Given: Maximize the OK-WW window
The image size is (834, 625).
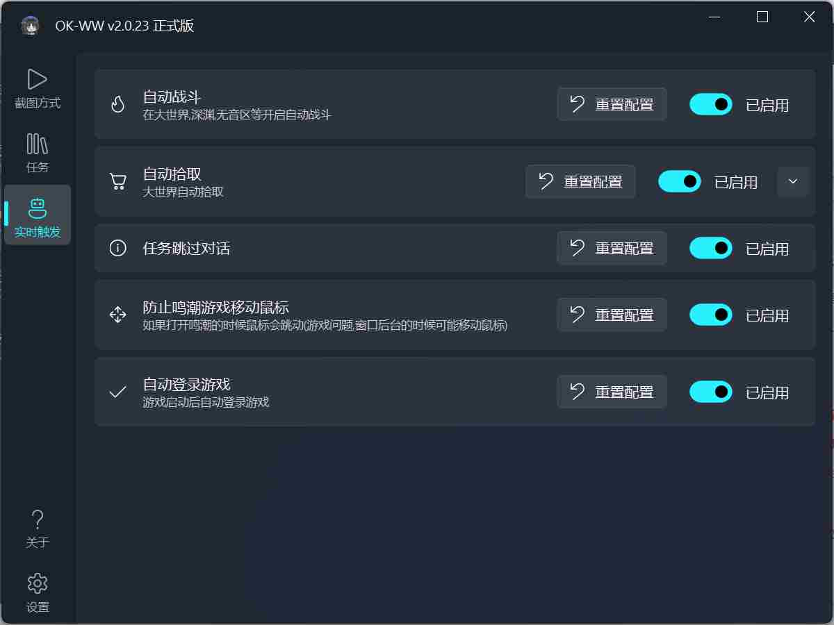Looking at the screenshot, I should [x=762, y=17].
